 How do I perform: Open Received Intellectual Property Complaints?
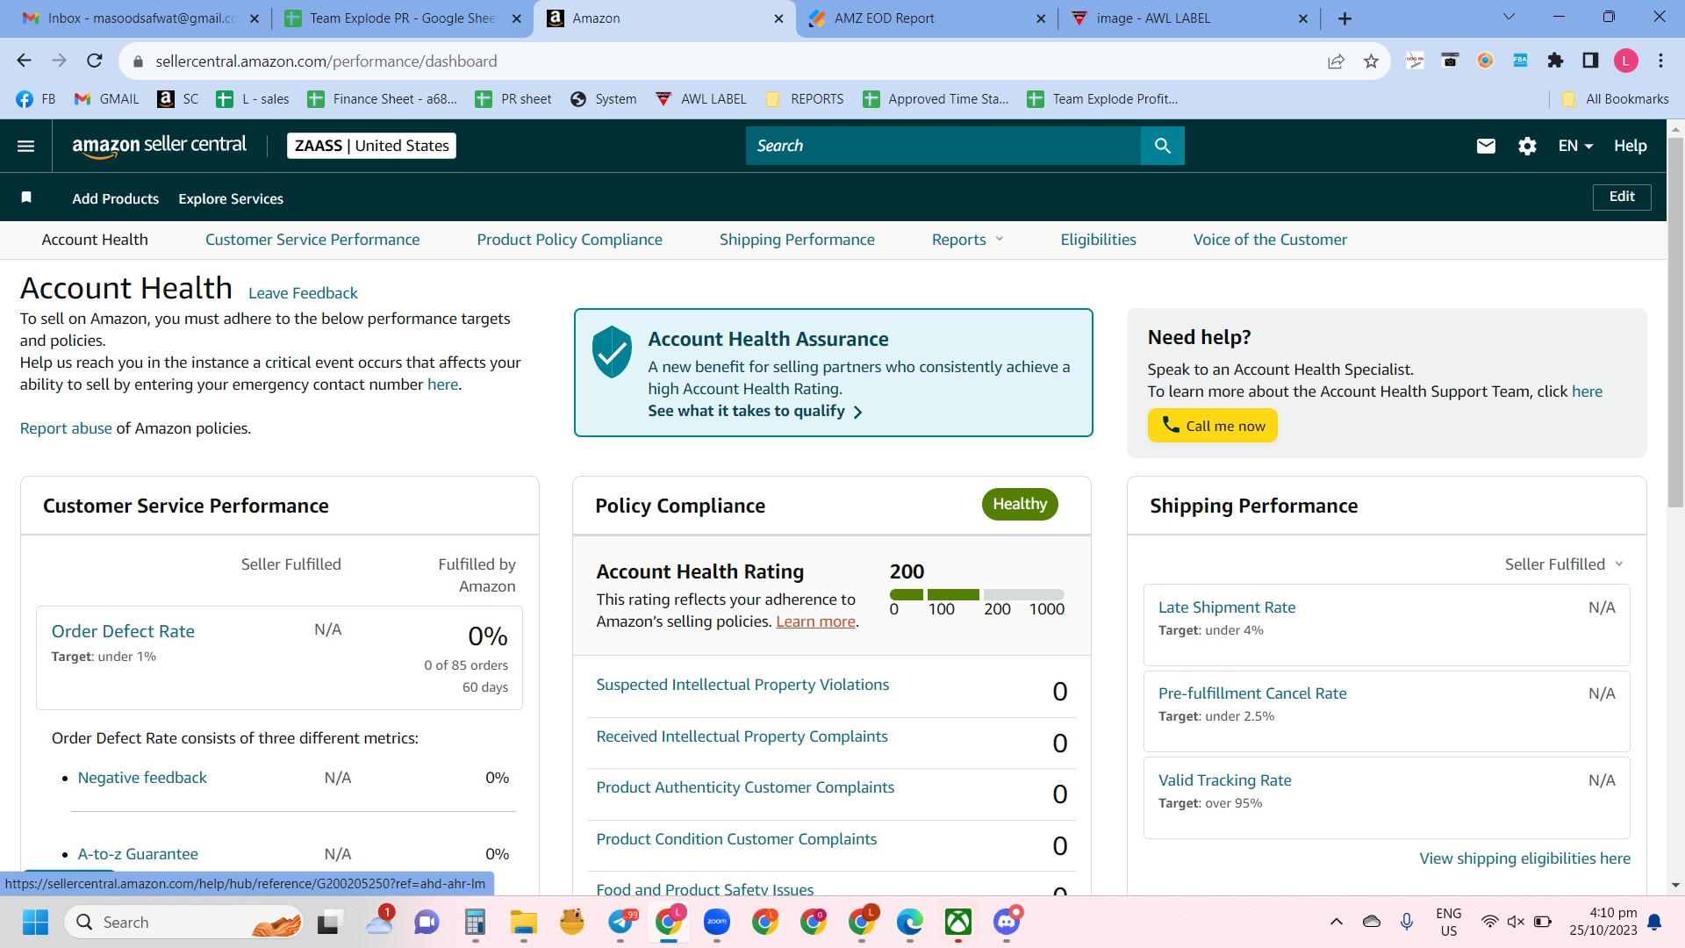tap(742, 736)
